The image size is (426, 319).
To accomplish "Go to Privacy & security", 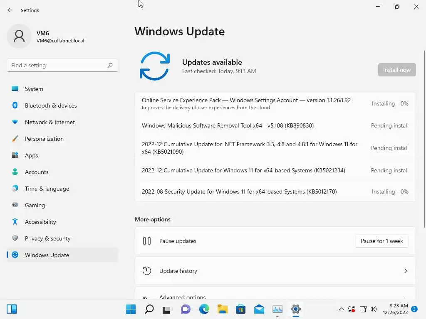I will pos(62,238).
